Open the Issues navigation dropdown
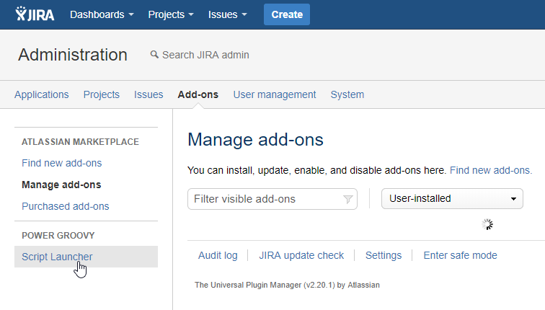The image size is (545, 310). tap(227, 14)
